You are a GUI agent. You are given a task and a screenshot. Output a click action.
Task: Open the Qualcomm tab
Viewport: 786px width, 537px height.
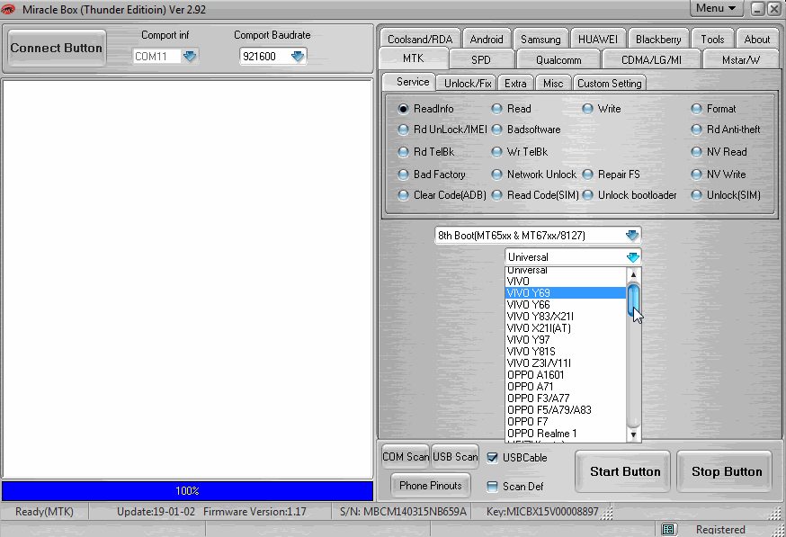[x=558, y=59]
